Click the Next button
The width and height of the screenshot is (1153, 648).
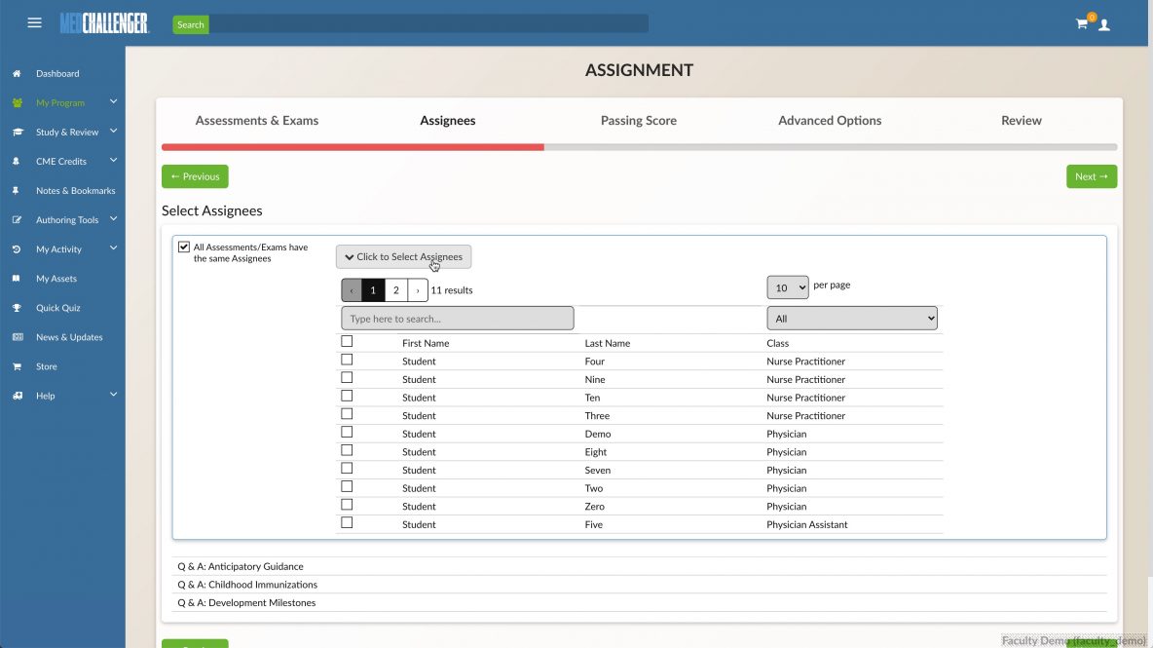(1092, 176)
